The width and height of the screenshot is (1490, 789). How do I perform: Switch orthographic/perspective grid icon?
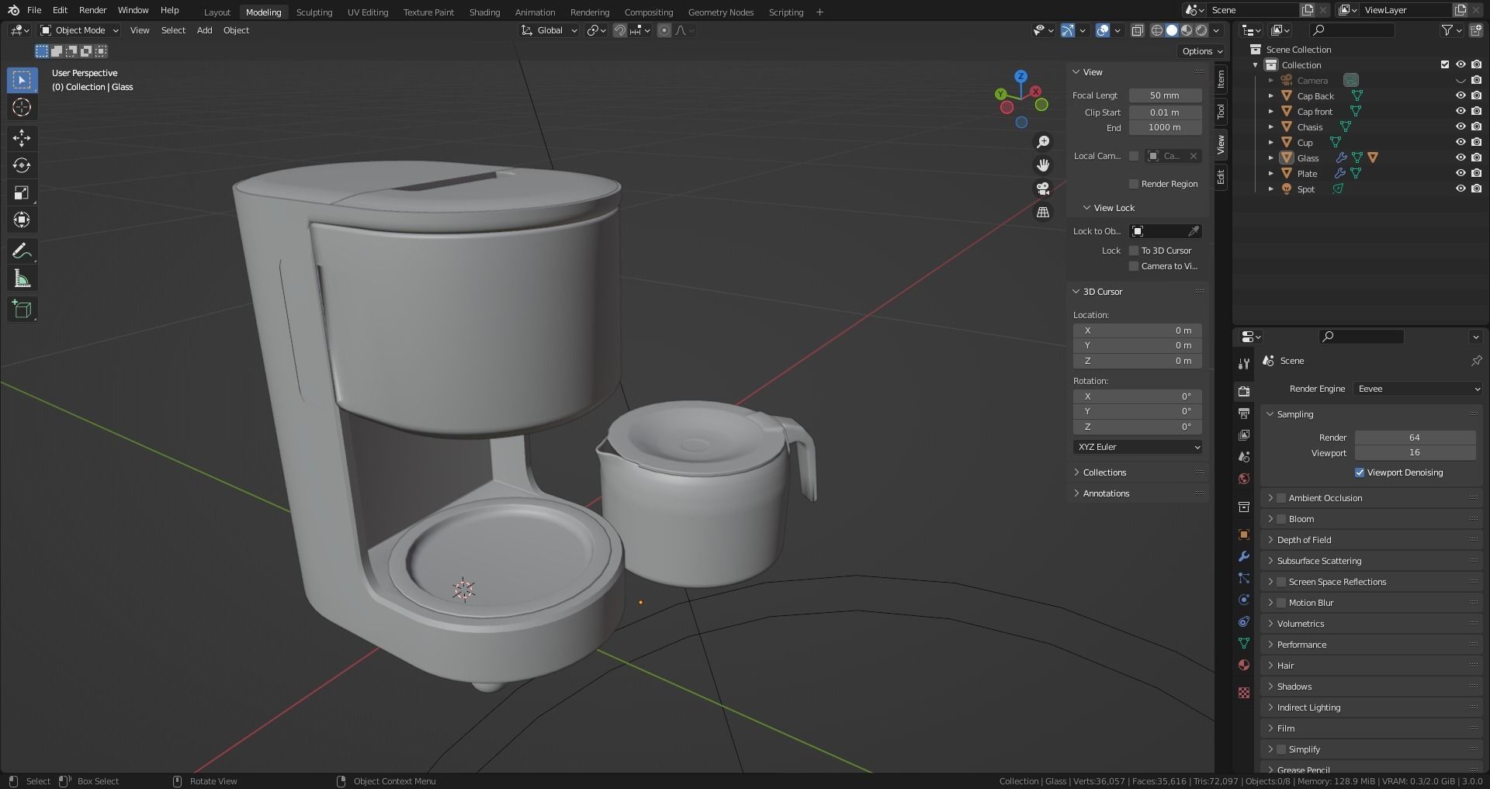pyautogui.click(x=1043, y=212)
